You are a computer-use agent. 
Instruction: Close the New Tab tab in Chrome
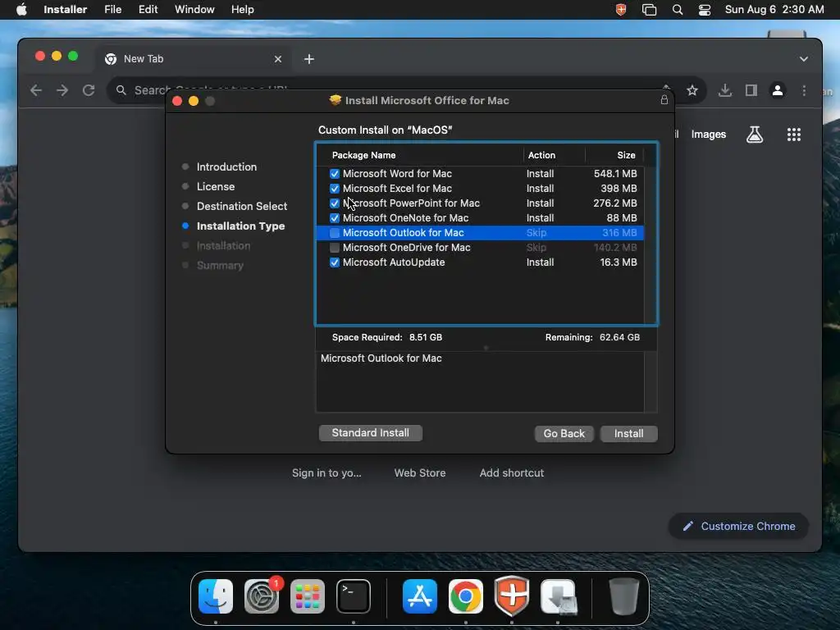(277, 59)
